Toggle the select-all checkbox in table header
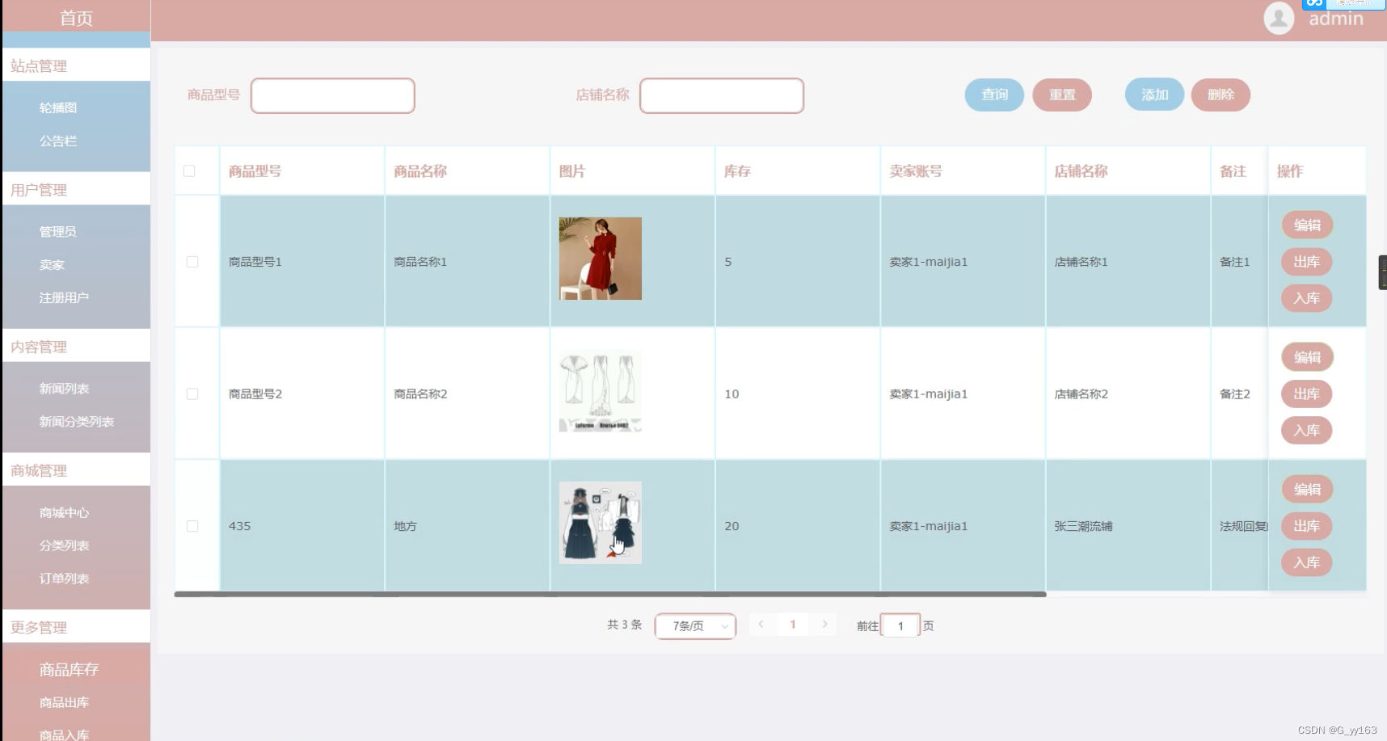 (x=189, y=171)
